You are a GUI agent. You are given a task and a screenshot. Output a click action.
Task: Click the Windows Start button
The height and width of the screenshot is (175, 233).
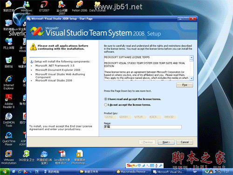click(x=5, y=172)
